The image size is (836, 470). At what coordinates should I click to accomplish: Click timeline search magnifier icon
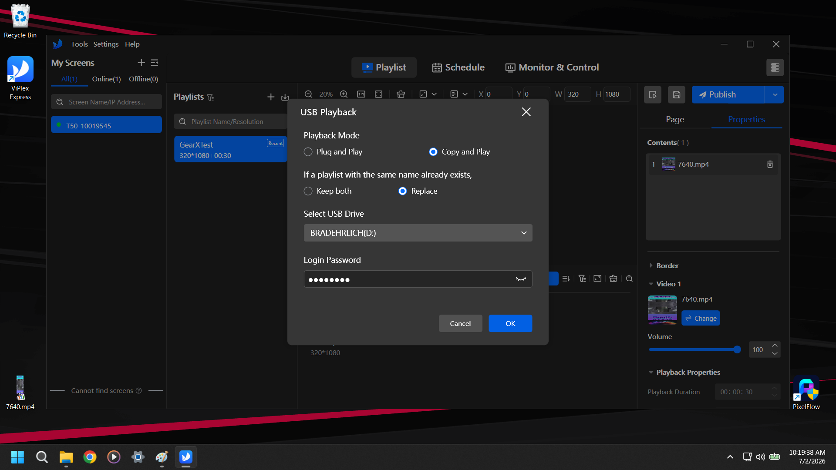(x=629, y=279)
